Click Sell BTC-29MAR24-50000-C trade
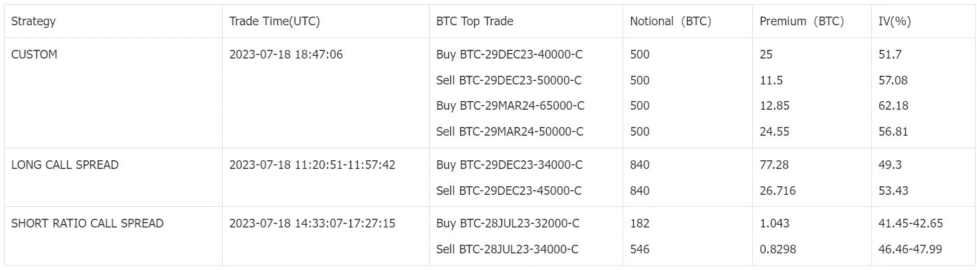This screenshot has height=270, width=977. 509,132
